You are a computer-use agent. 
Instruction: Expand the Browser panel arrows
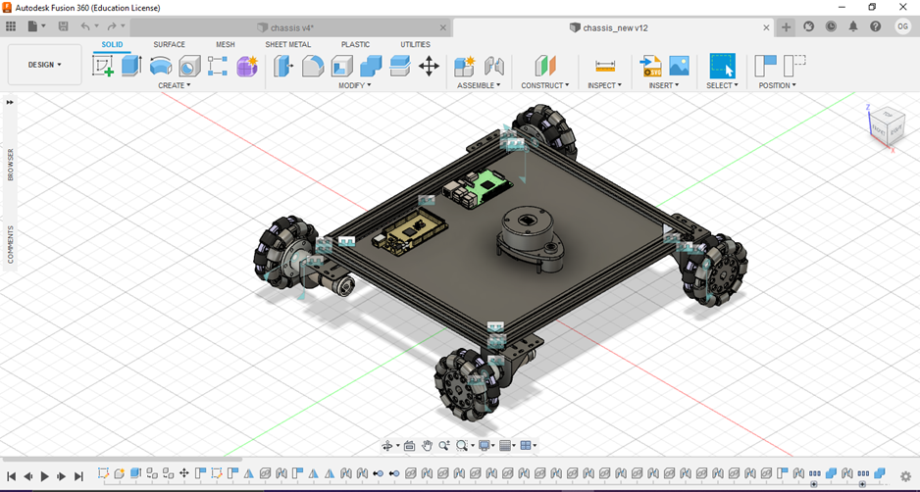[10, 102]
